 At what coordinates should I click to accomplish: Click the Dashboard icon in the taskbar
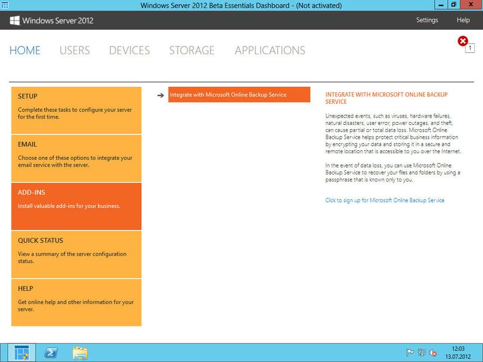[x=23, y=350]
